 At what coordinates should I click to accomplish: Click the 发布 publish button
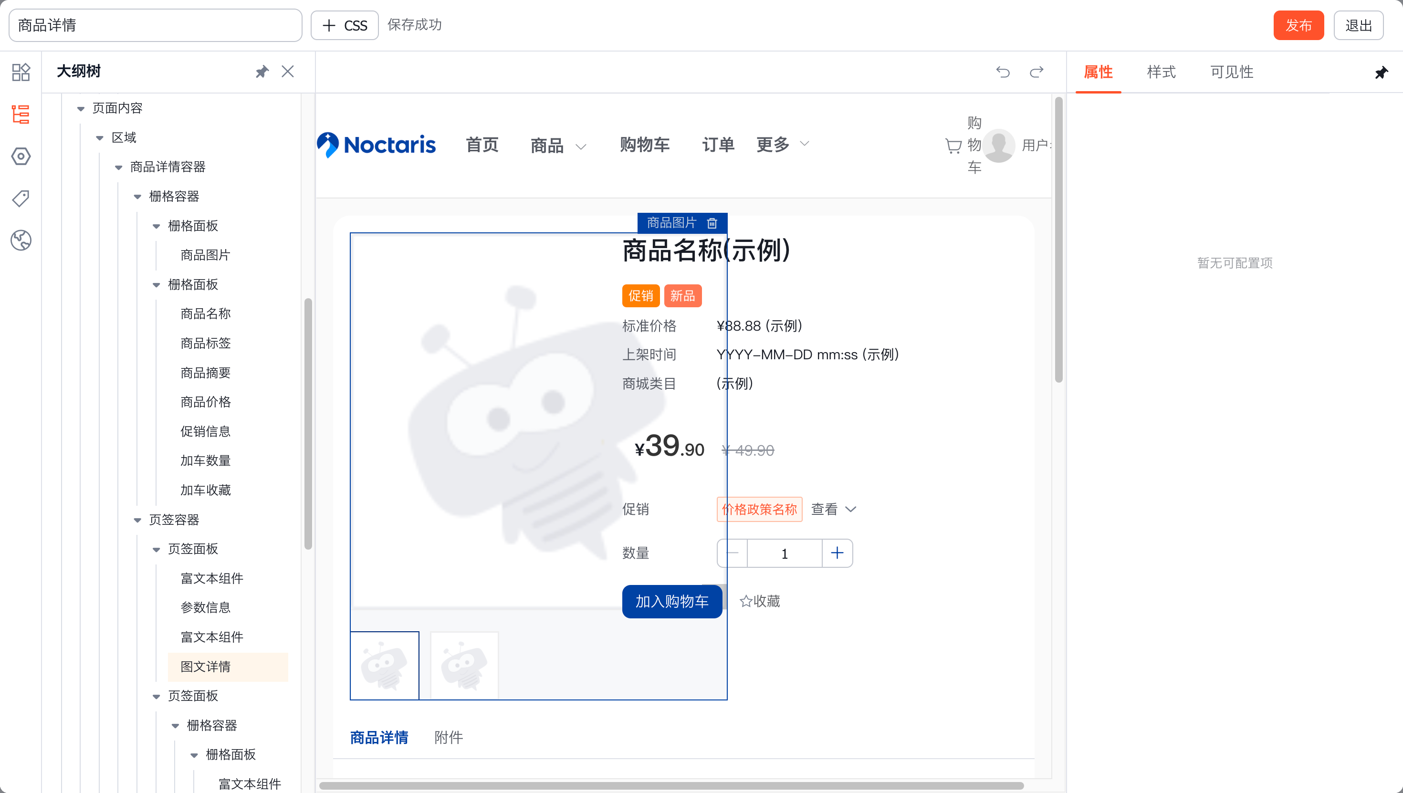[1298, 26]
